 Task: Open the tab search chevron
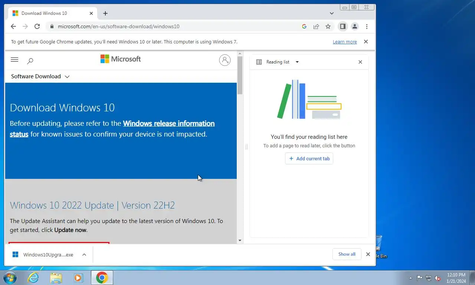332,13
